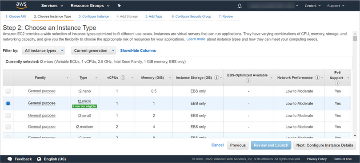Open the notifications bell
Image resolution: width=360 pixels, height=163 pixels.
(x=240, y=6)
